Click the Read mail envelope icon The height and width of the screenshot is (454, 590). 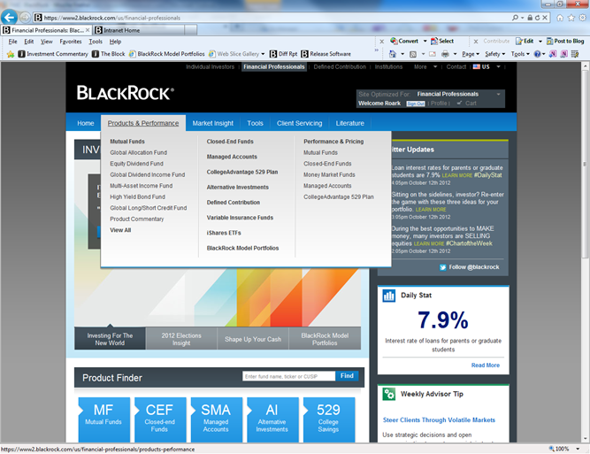pos(433,54)
